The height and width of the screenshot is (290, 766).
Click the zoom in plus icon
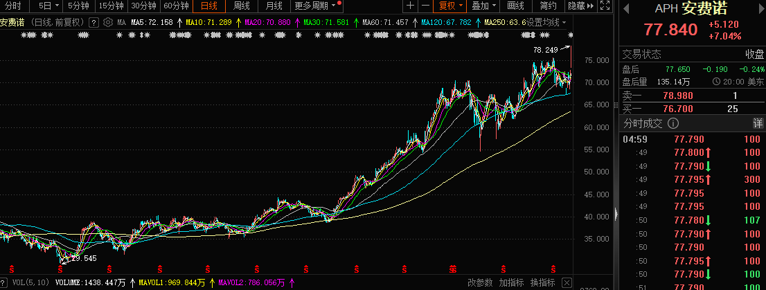410,6
